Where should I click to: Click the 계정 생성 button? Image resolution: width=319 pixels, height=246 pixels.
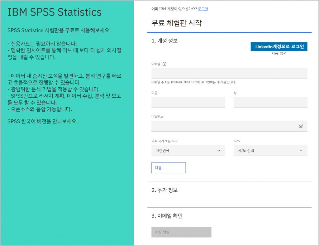(x=181, y=232)
